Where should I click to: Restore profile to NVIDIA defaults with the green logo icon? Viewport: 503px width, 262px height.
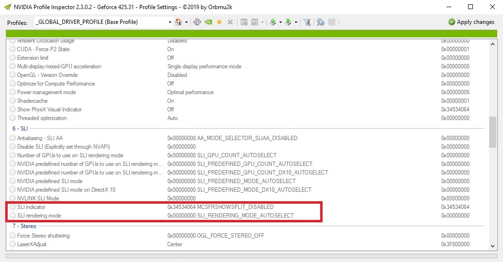[x=209, y=22]
